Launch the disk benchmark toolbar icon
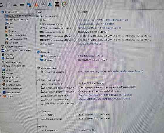Screen dimensions: 164x133 pyautogui.click(x=15, y=5)
